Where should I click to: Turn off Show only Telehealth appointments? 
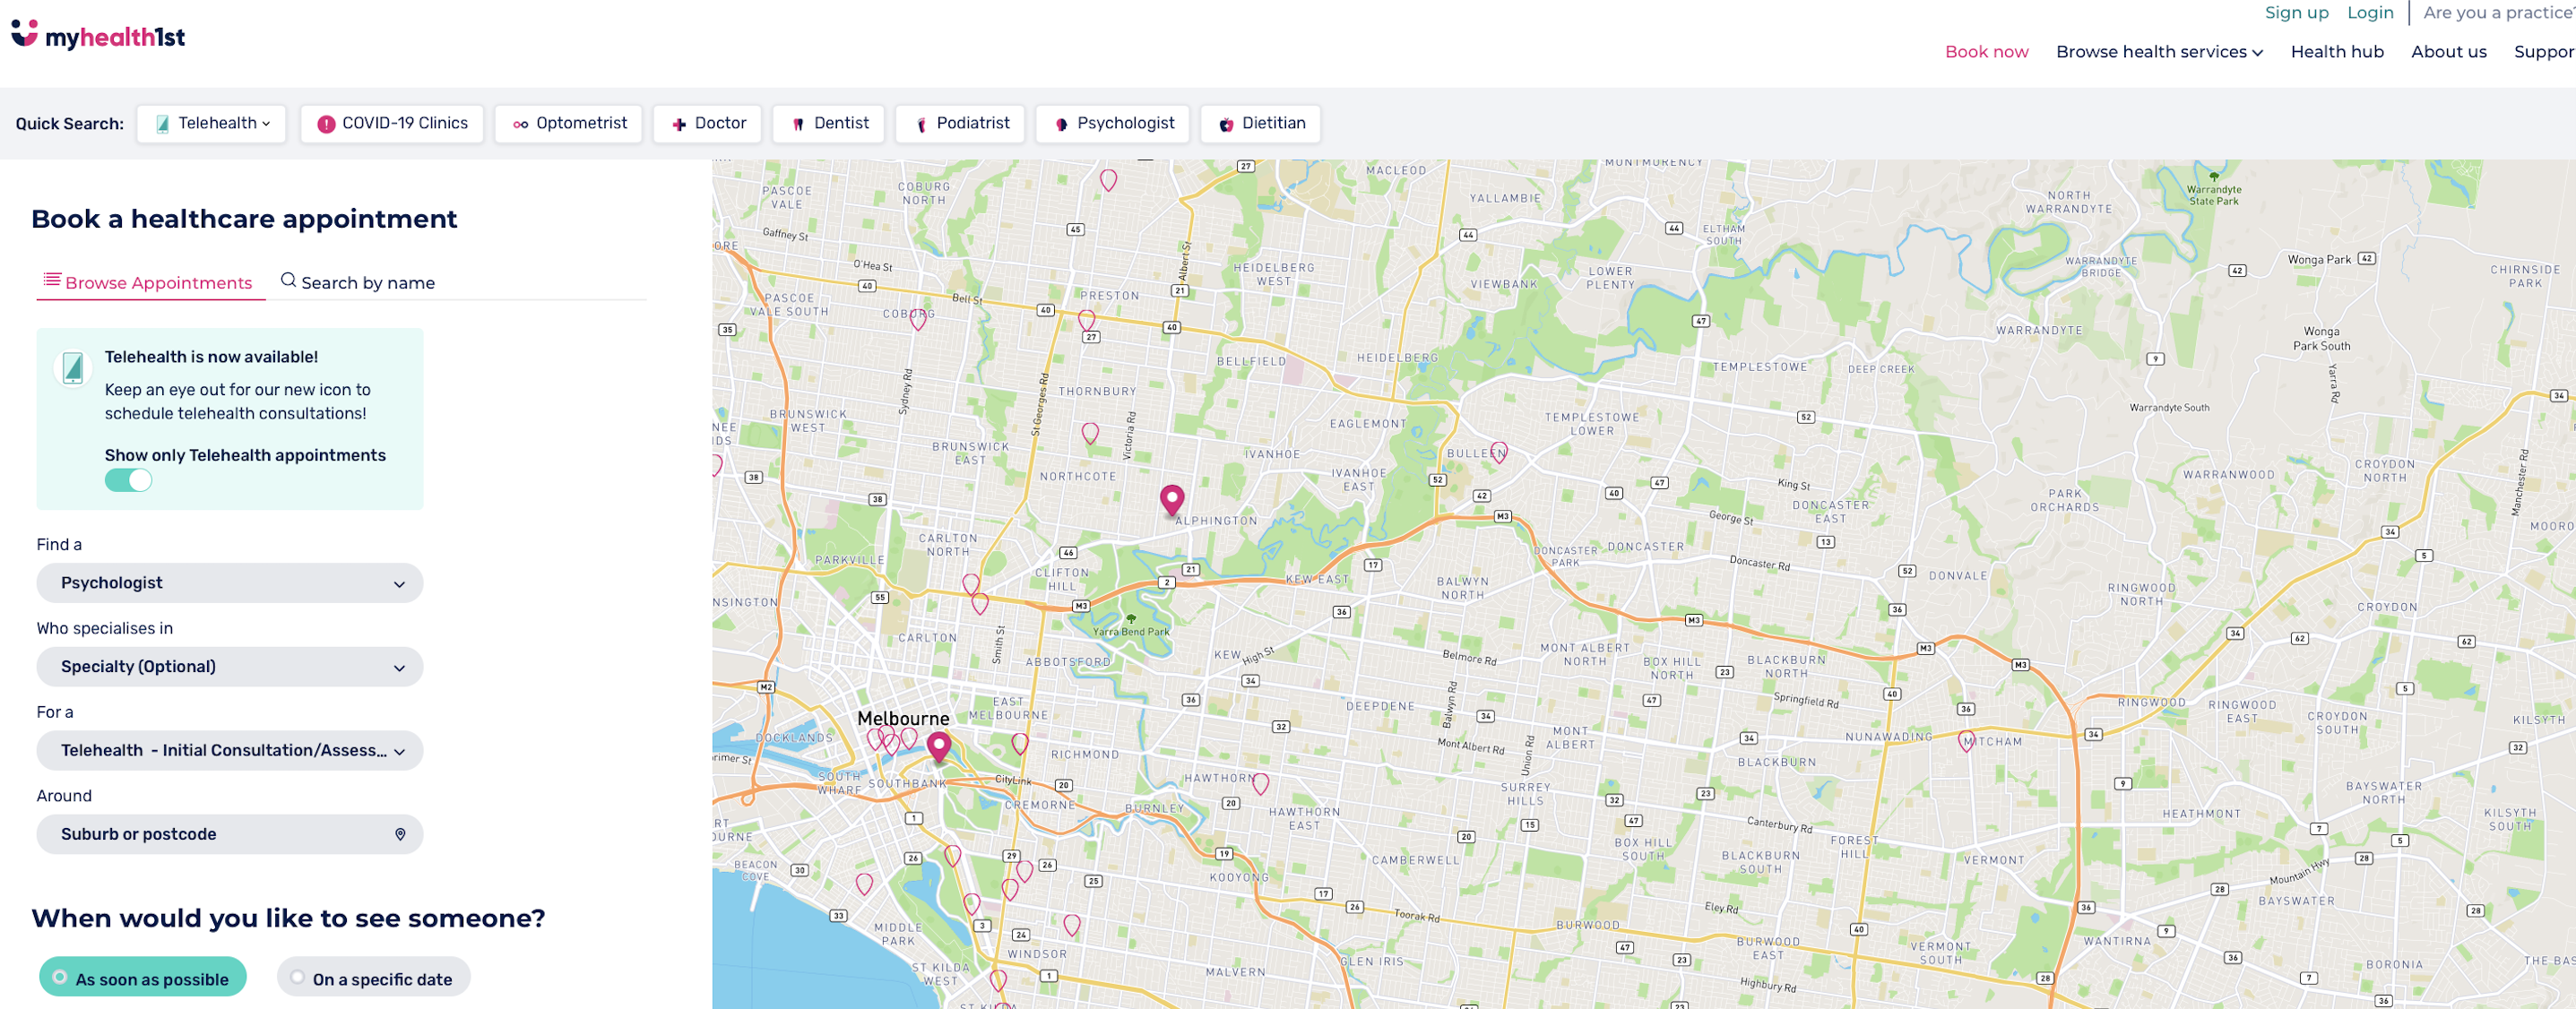(x=129, y=480)
